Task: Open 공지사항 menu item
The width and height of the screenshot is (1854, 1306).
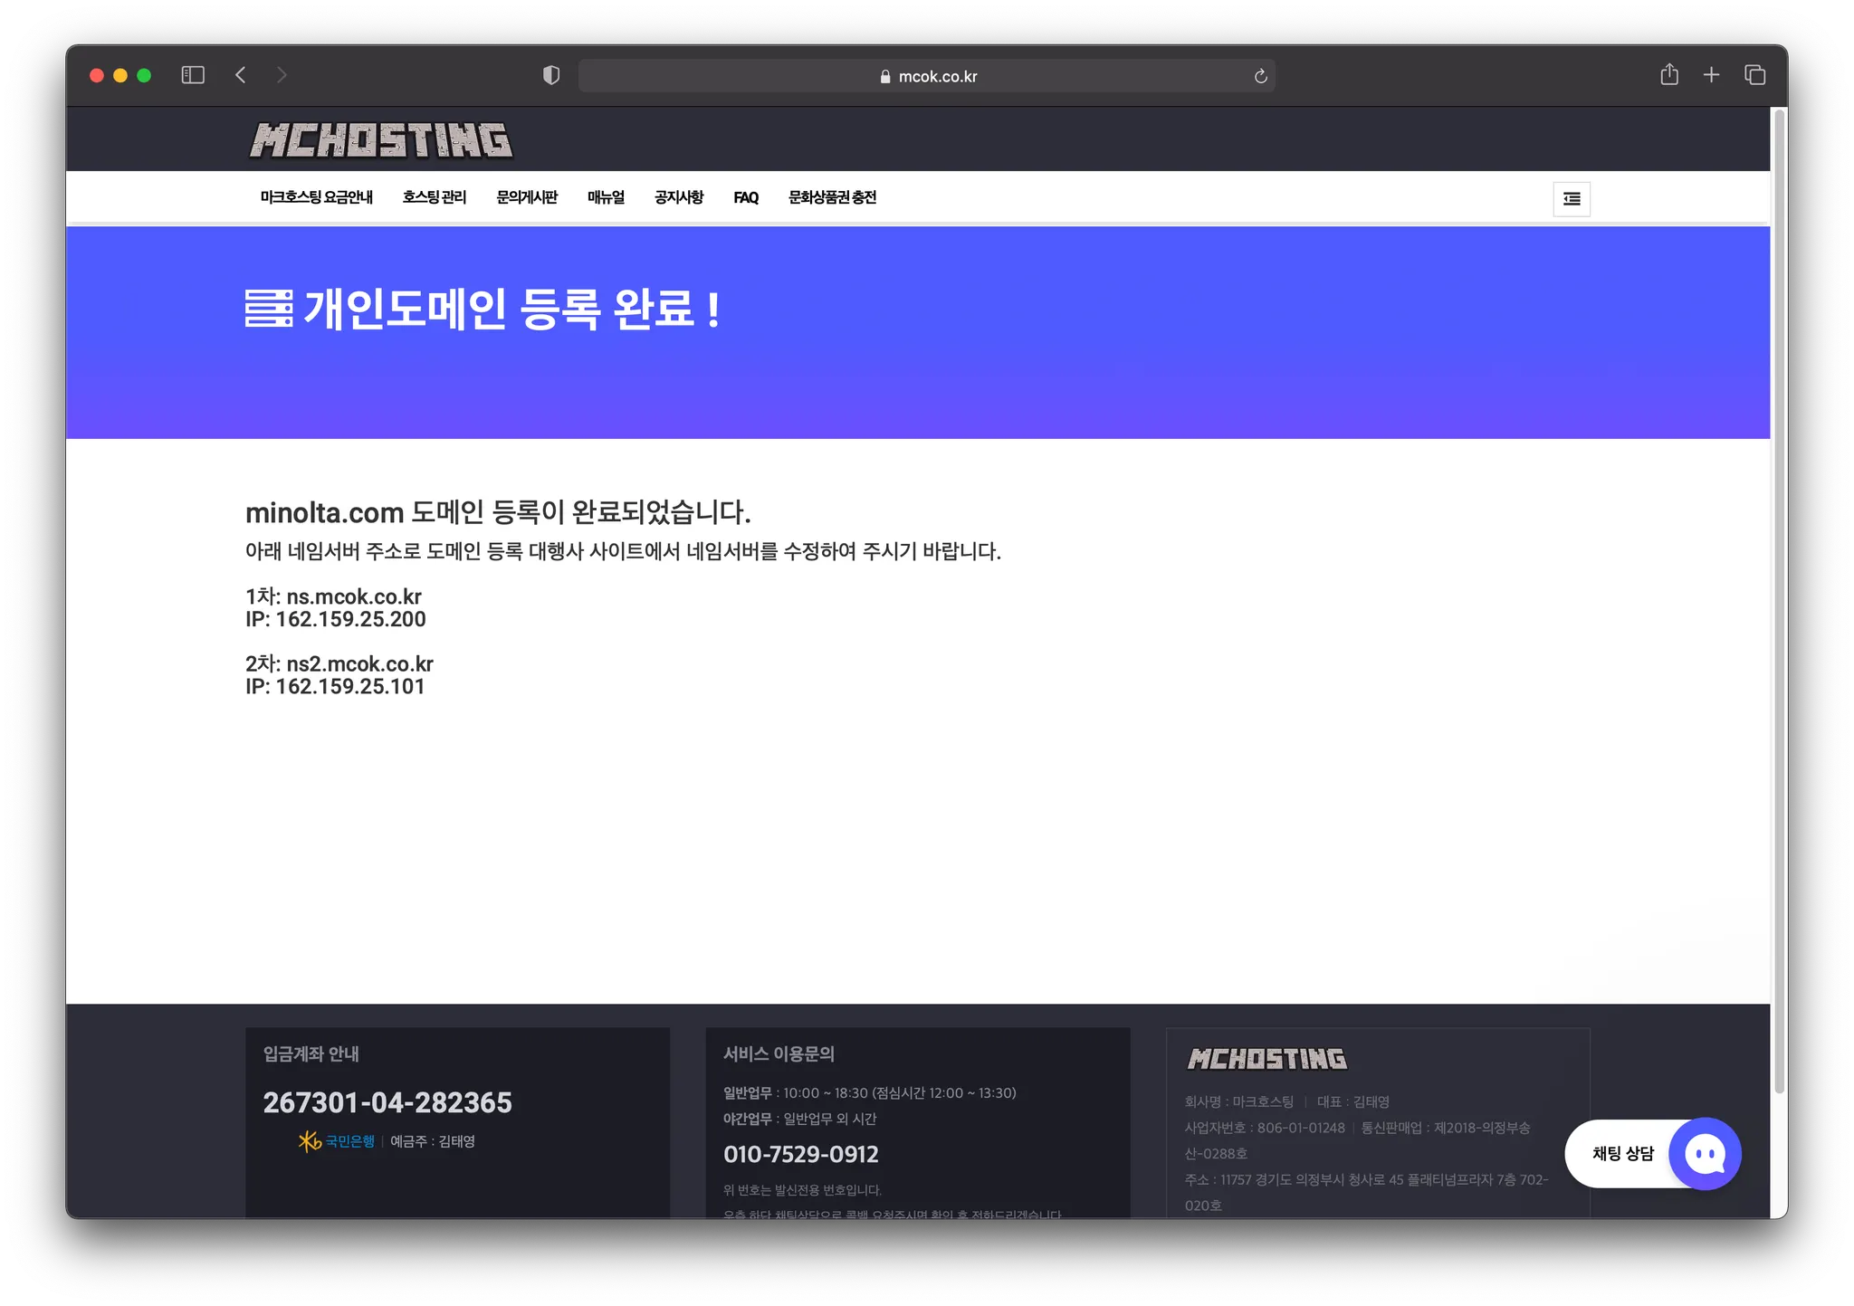Action: [x=679, y=197]
